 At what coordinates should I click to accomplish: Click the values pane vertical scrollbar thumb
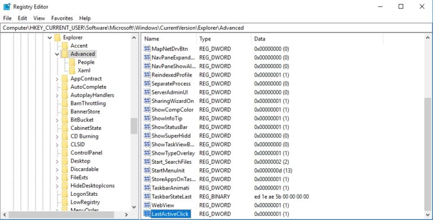pos(427,154)
